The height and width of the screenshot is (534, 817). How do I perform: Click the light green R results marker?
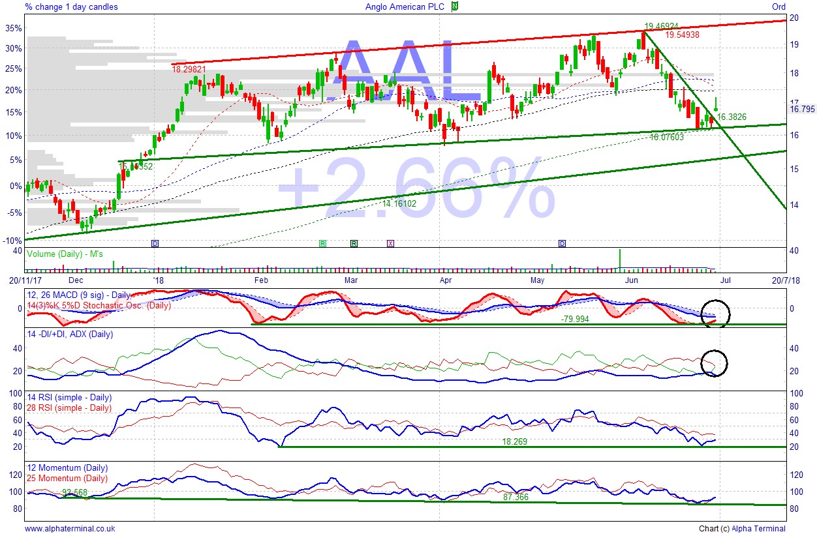(x=322, y=243)
